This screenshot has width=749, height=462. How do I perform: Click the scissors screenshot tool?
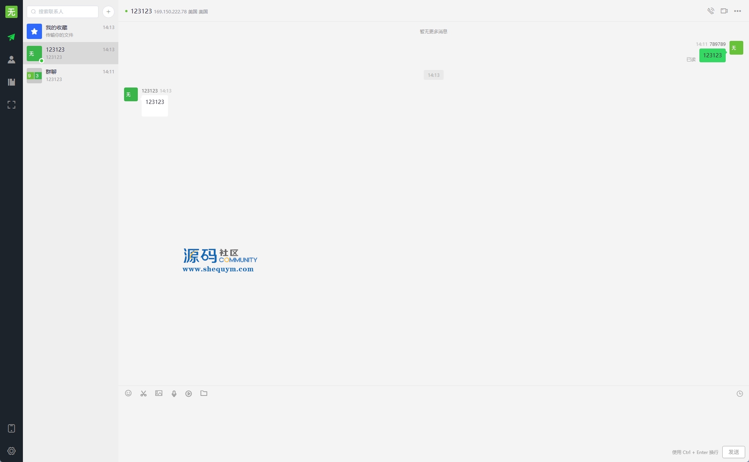pos(144,393)
